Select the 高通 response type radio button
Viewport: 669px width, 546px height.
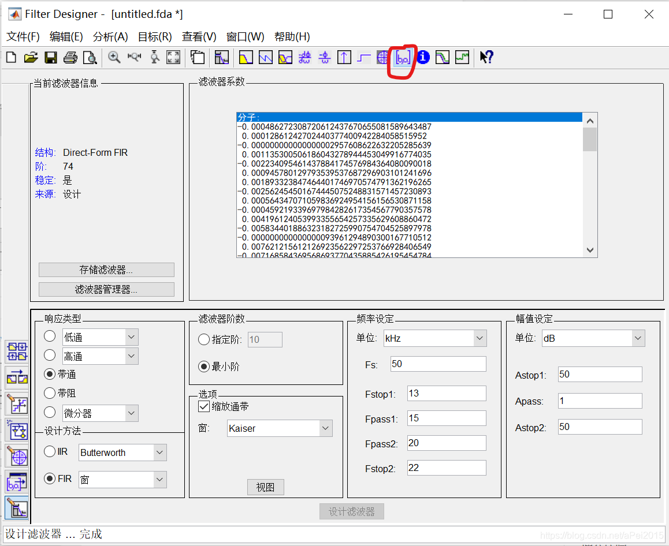point(50,355)
